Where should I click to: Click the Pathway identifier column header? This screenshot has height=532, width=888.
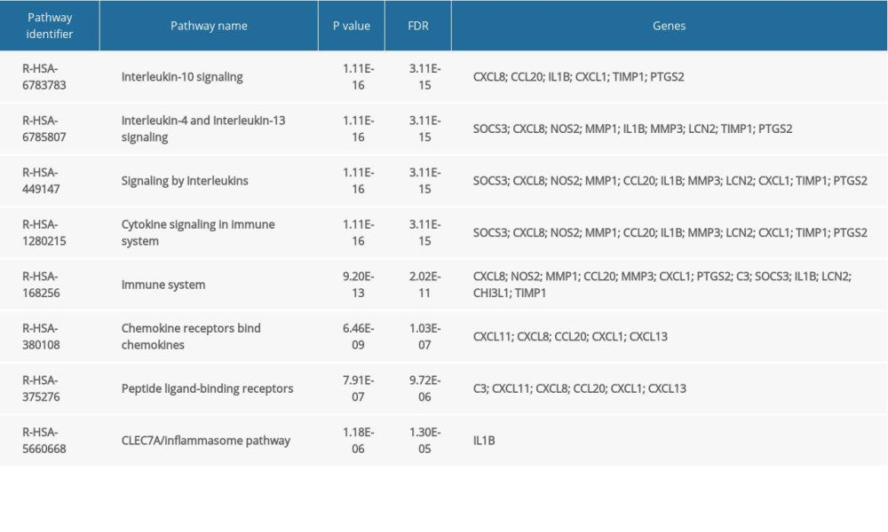point(50,26)
